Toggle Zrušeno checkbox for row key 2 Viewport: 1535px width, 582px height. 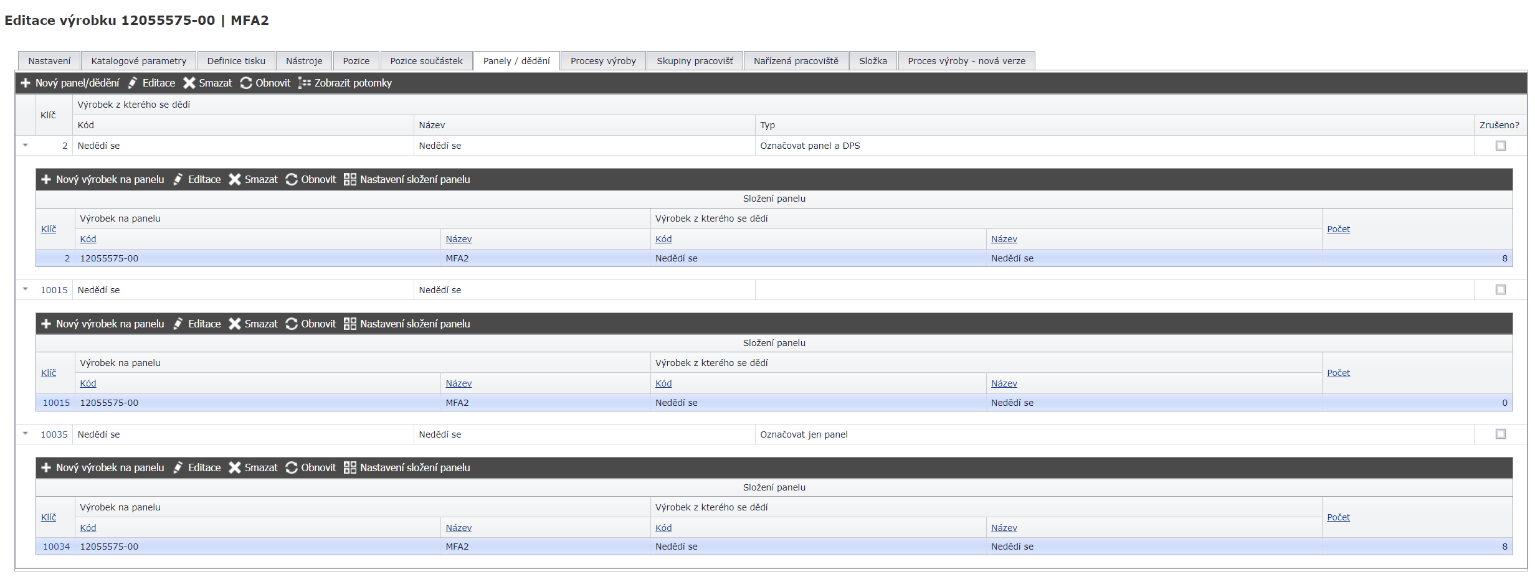pos(1500,146)
